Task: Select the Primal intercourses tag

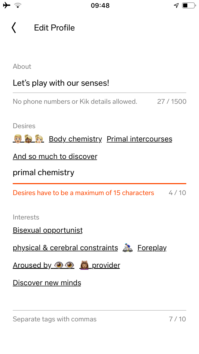Action: click(140, 139)
